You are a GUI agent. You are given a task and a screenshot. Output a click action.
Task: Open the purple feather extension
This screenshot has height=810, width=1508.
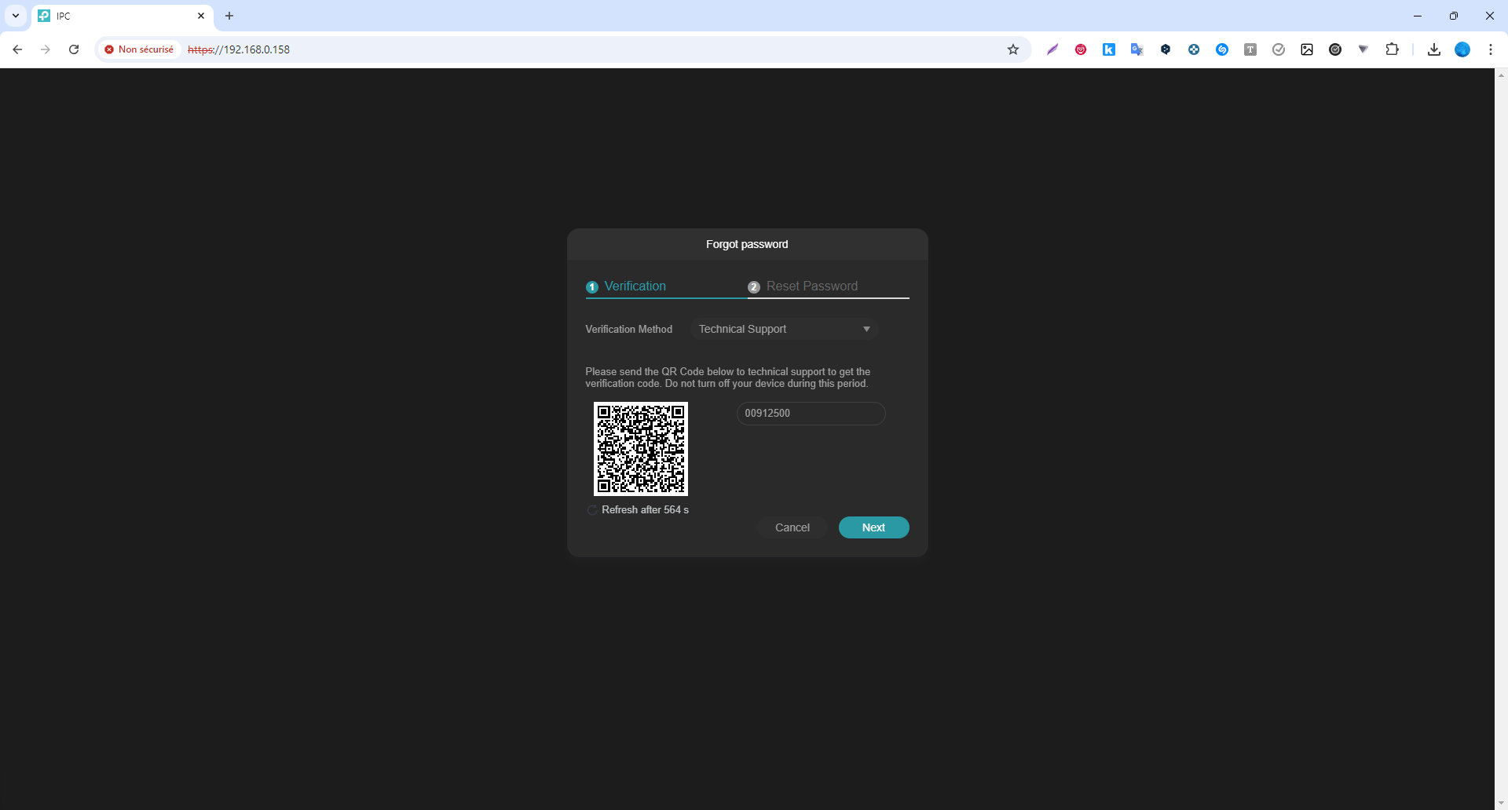click(x=1052, y=49)
